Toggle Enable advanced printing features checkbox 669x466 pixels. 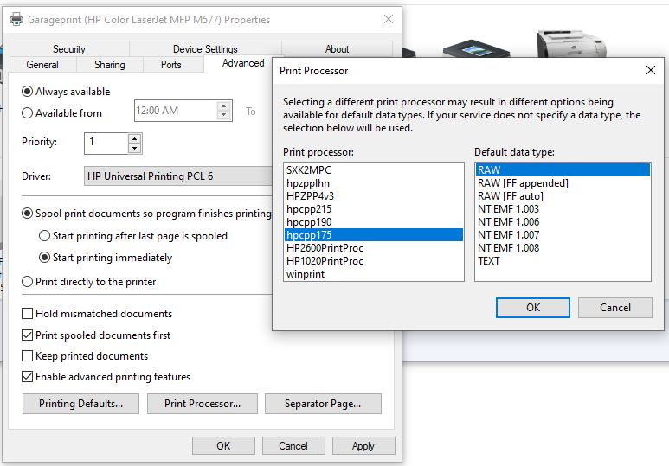point(28,377)
